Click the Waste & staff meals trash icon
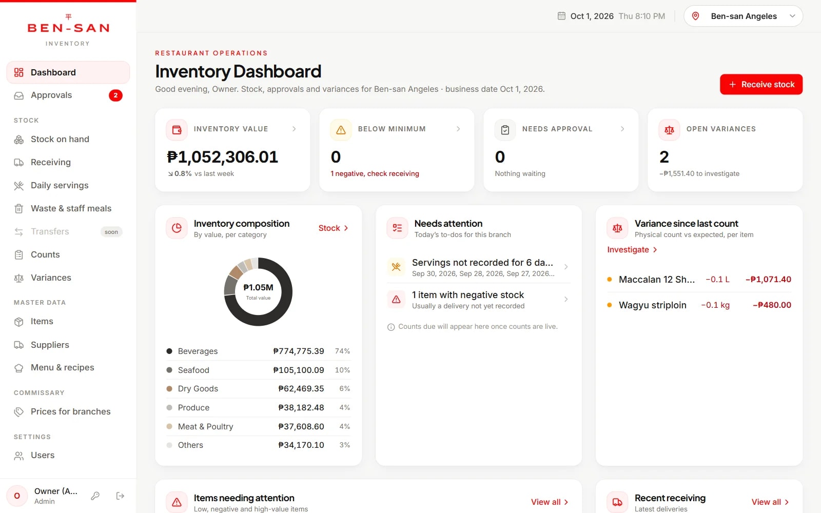 [x=19, y=209]
